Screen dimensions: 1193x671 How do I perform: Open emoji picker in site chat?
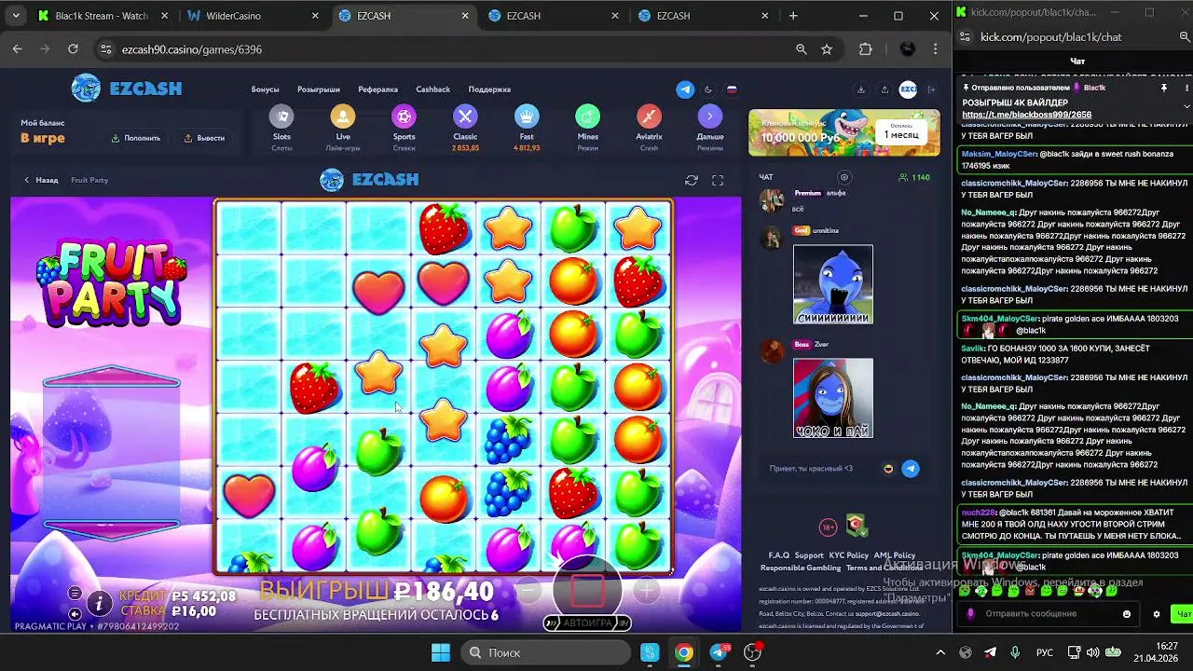(888, 469)
